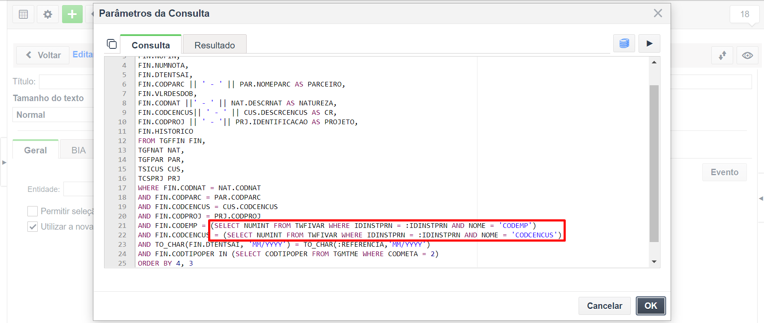Click 'CODCENCUS' string on line 22
This screenshot has width=764, height=323.
tap(534, 235)
